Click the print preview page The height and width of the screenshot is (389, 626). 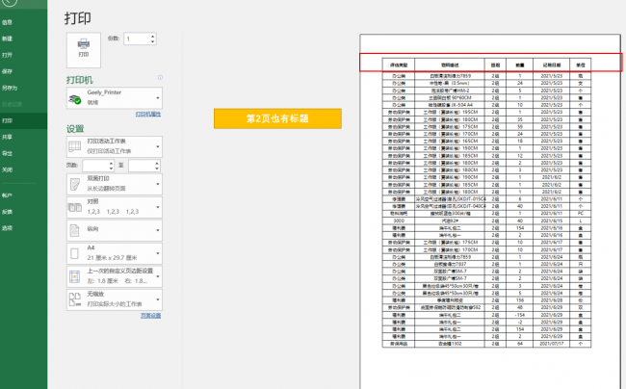pos(490,212)
